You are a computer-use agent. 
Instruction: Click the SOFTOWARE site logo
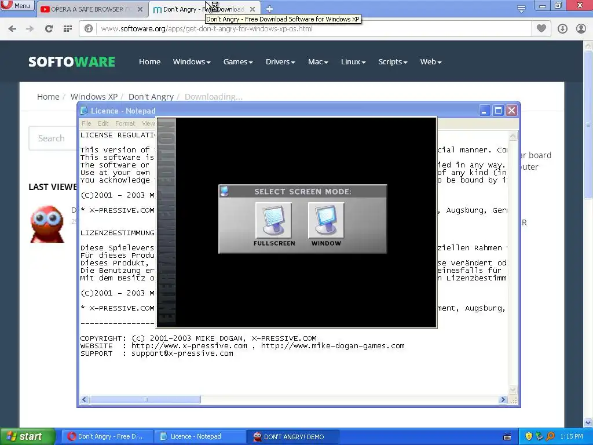point(71,61)
